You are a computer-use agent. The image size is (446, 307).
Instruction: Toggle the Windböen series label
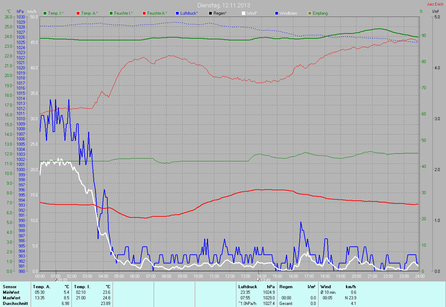290,13
